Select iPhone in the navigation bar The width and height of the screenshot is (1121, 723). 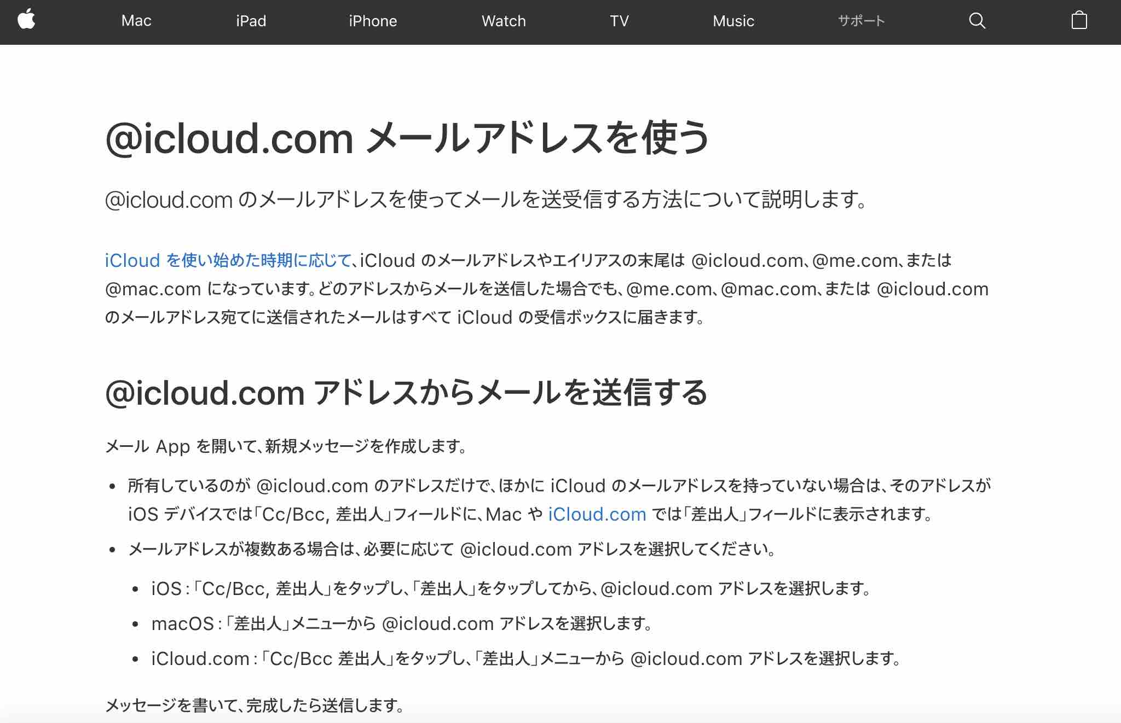(x=373, y=21)
